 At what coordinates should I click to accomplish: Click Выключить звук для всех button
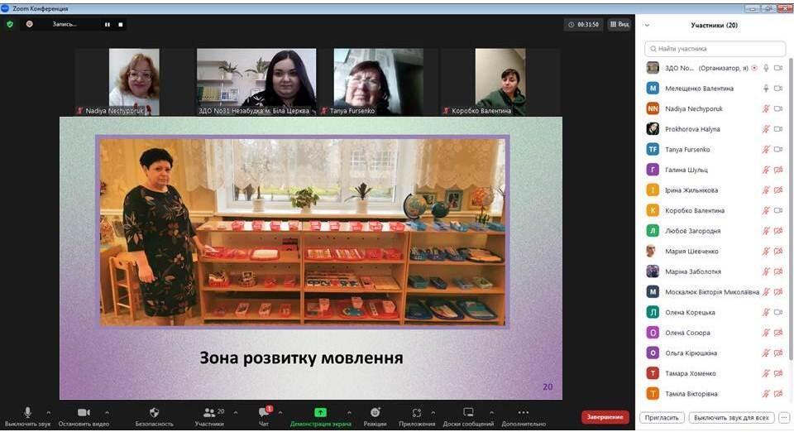[x=731, y=417]
